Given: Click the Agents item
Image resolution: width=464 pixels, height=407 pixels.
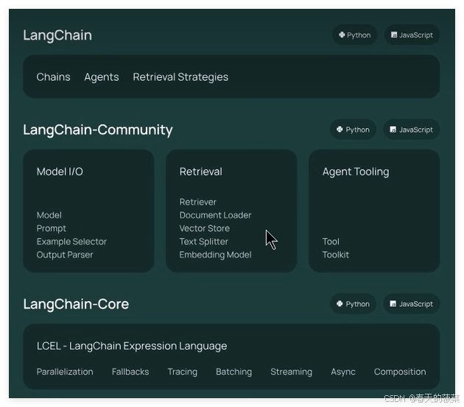Looking at the screenshot, I should (x=102, y=77).
